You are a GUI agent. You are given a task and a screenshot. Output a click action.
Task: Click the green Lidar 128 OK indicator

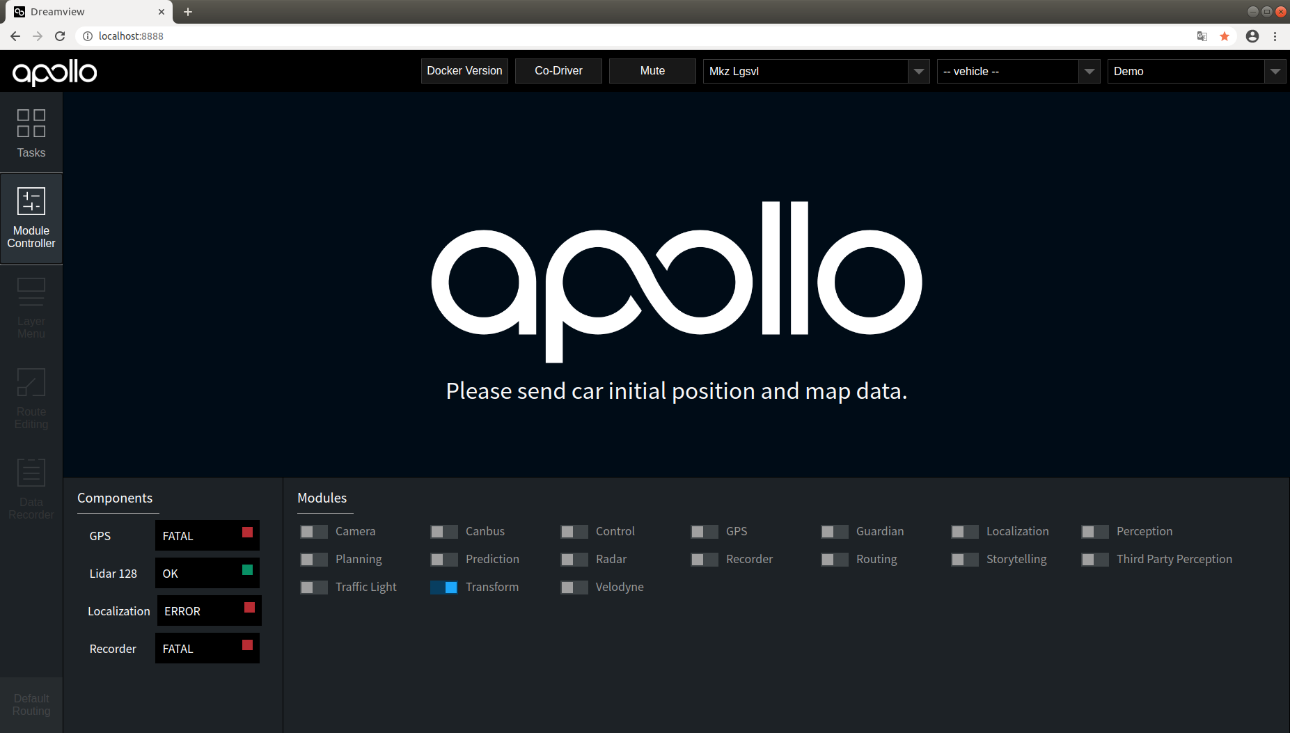[x=247, y=570]
